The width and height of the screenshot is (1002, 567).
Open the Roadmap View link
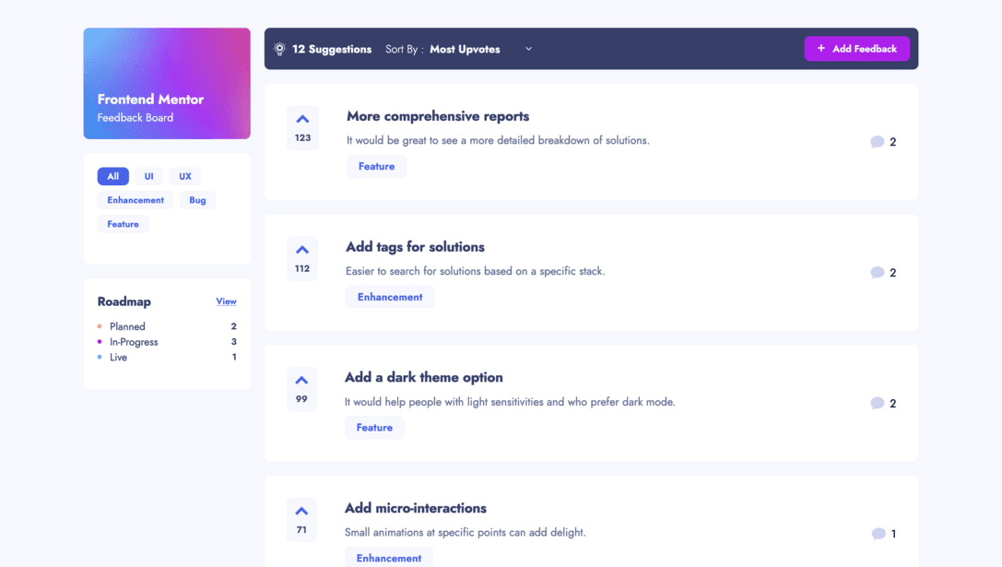226,301
